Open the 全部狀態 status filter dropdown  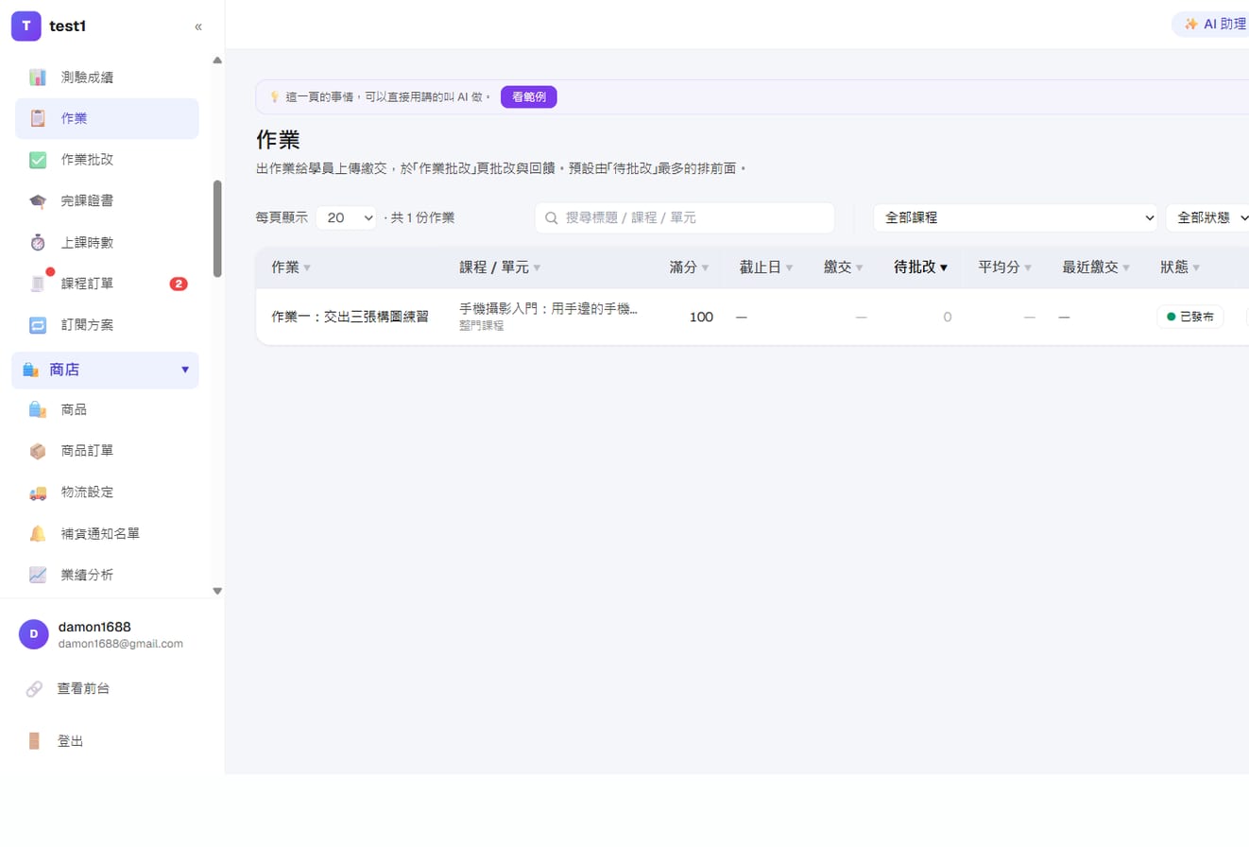(x=1208, y=217)
